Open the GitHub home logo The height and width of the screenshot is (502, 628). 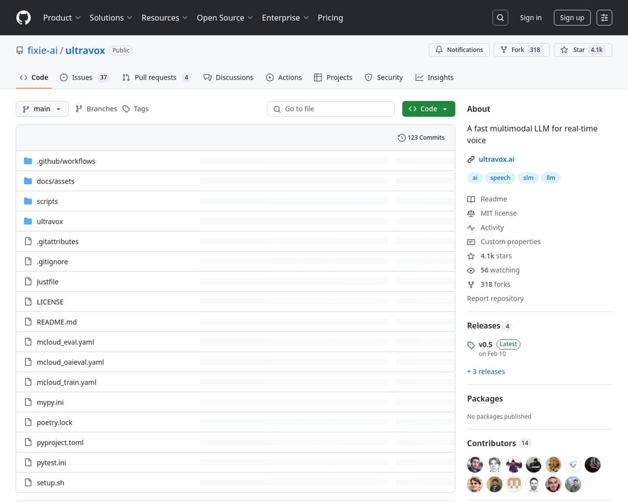point(23,17)
